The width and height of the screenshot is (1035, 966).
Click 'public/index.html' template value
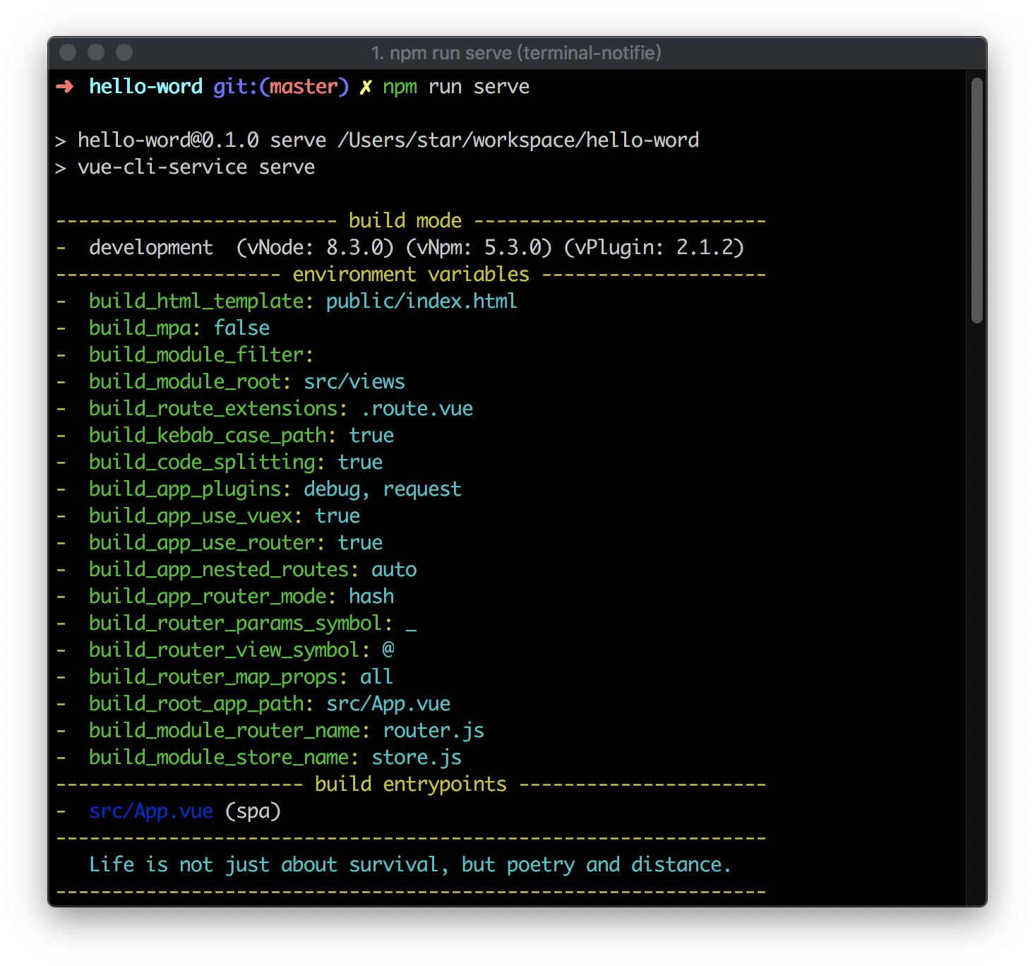point(421,302)
